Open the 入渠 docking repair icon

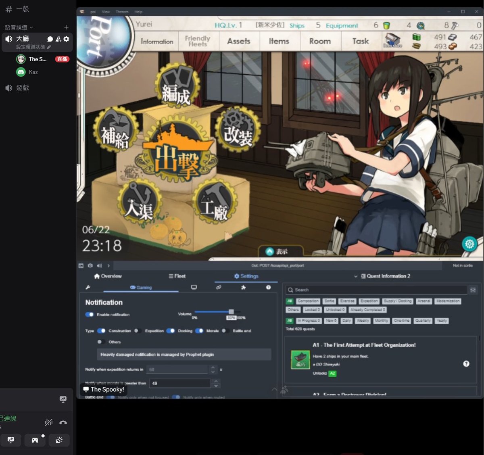pyautogui.click(x=140, y=202)
